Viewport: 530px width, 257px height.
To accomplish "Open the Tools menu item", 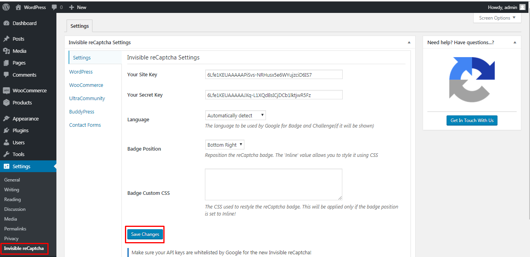I will 28,155.
